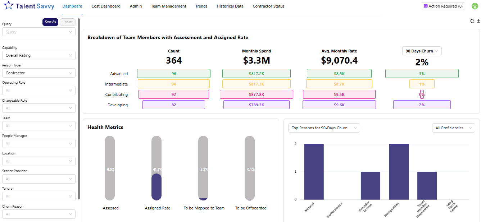Image resolution: width=481 pixels, height=222 pixels.
Task: Select the Contributing churn value showing 0%
Action: [422, 94]
